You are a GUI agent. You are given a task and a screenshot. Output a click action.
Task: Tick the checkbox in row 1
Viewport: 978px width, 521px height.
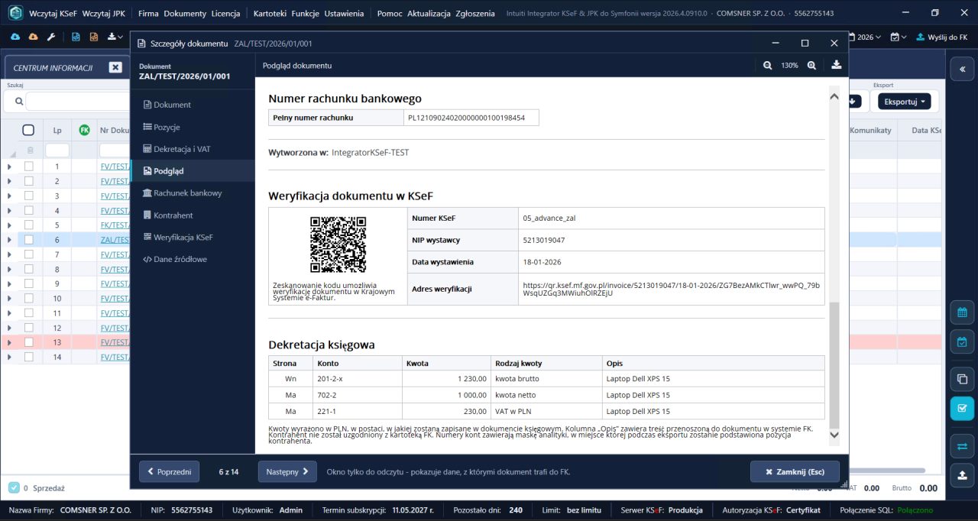click(x=28, y=167)
